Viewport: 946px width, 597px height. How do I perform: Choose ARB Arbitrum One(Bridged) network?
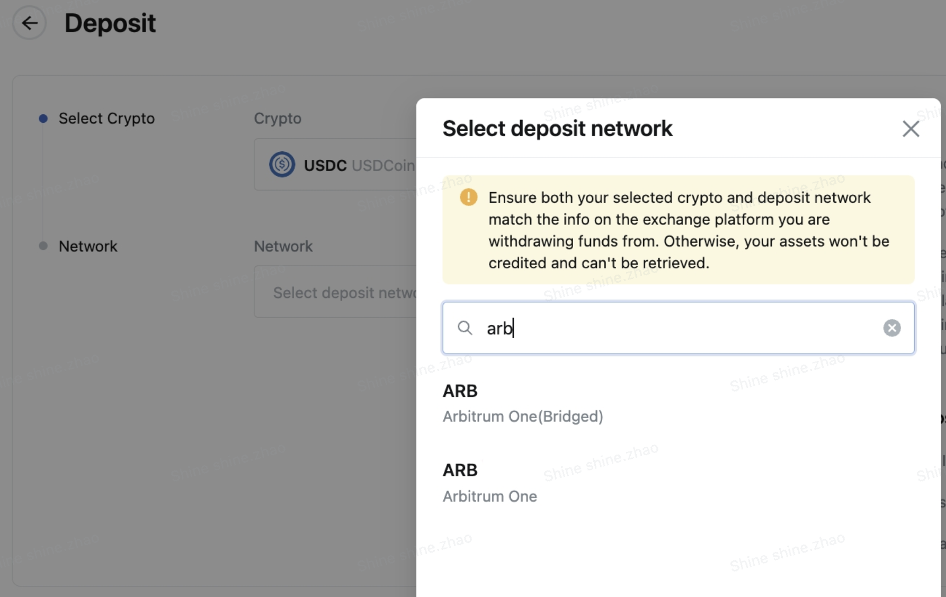tap(523, 404)
